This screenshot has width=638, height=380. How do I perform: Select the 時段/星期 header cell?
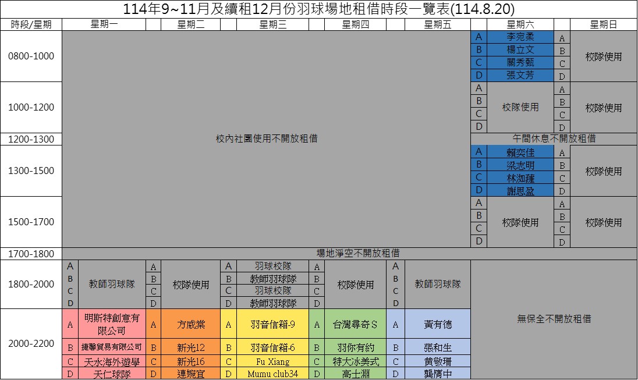click(x=31, y=24)
